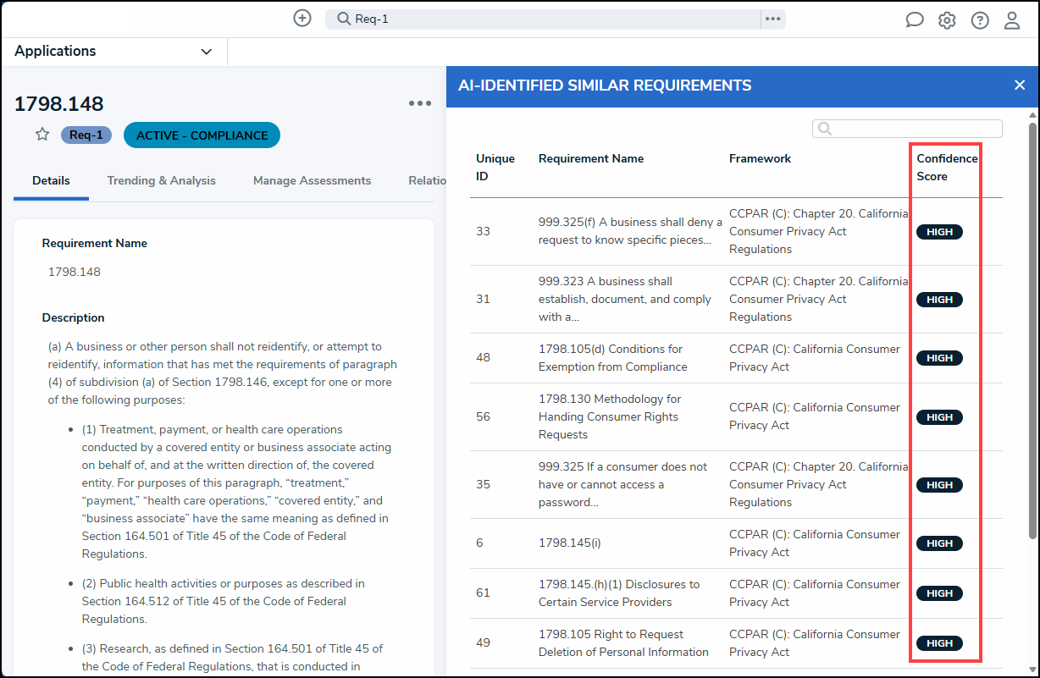Open requirement 1798.145(i) row
Screen dimensions: 1040x678
[736, 543]
